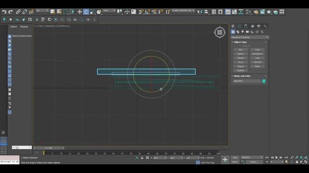Open the Select menu in Scene Explorer
Screen dimensions: 309x173
coord(14,27)
